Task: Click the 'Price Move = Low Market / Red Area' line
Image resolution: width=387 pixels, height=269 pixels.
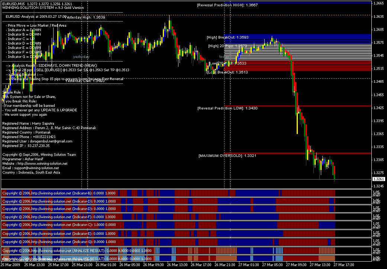Action: tap(36, 25)
